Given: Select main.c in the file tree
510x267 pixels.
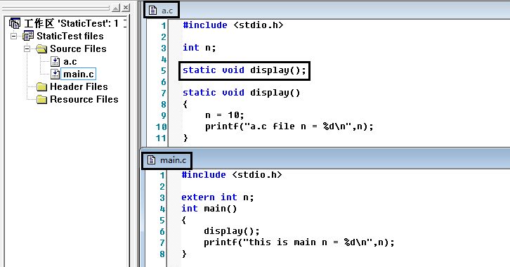Looking at the screenshot, I should pos(79,74).
